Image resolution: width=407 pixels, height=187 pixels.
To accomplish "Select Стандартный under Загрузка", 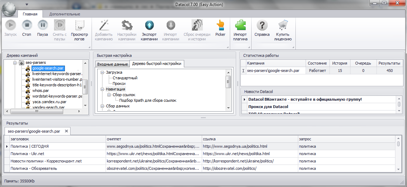I will click(125, 78).
